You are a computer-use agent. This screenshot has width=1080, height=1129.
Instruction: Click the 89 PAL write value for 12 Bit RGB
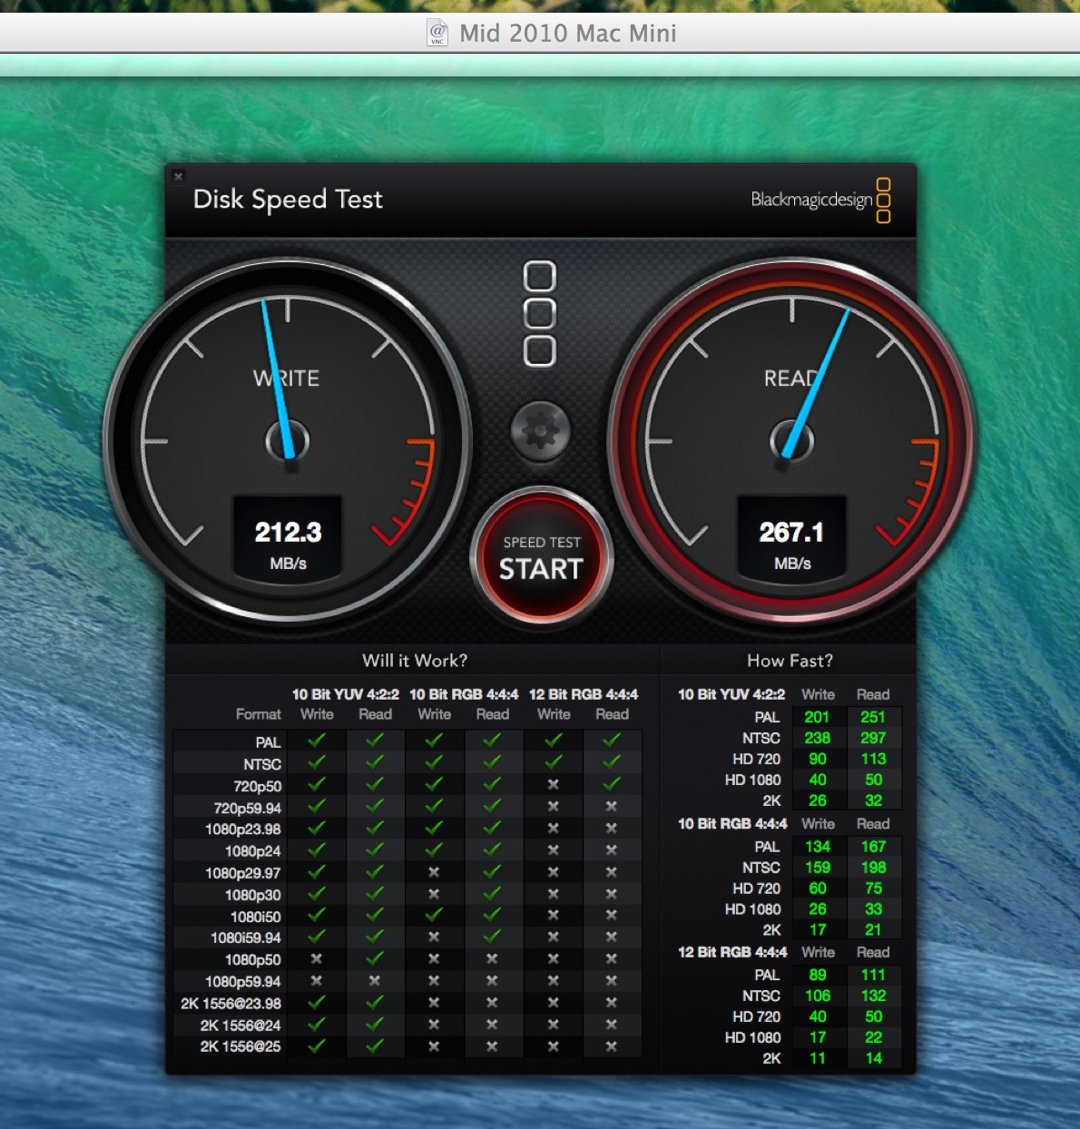(817, 975)
